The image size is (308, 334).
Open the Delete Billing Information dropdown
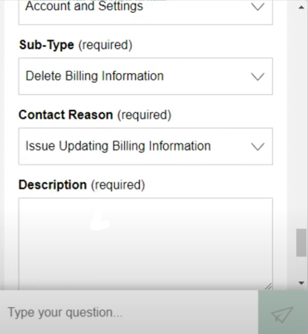click(146, 76)
